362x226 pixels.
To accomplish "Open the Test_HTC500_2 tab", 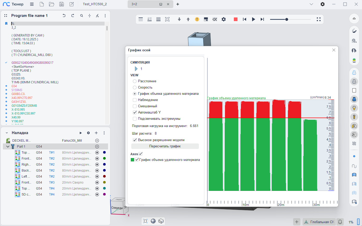I will pyautogui.click(x=95, y=4).
